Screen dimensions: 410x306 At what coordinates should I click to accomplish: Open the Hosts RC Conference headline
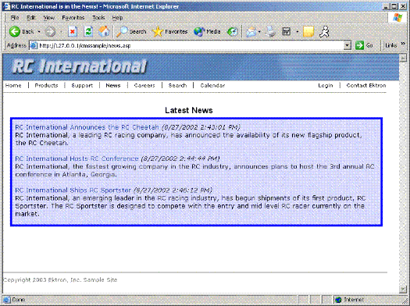coord(77,158)
